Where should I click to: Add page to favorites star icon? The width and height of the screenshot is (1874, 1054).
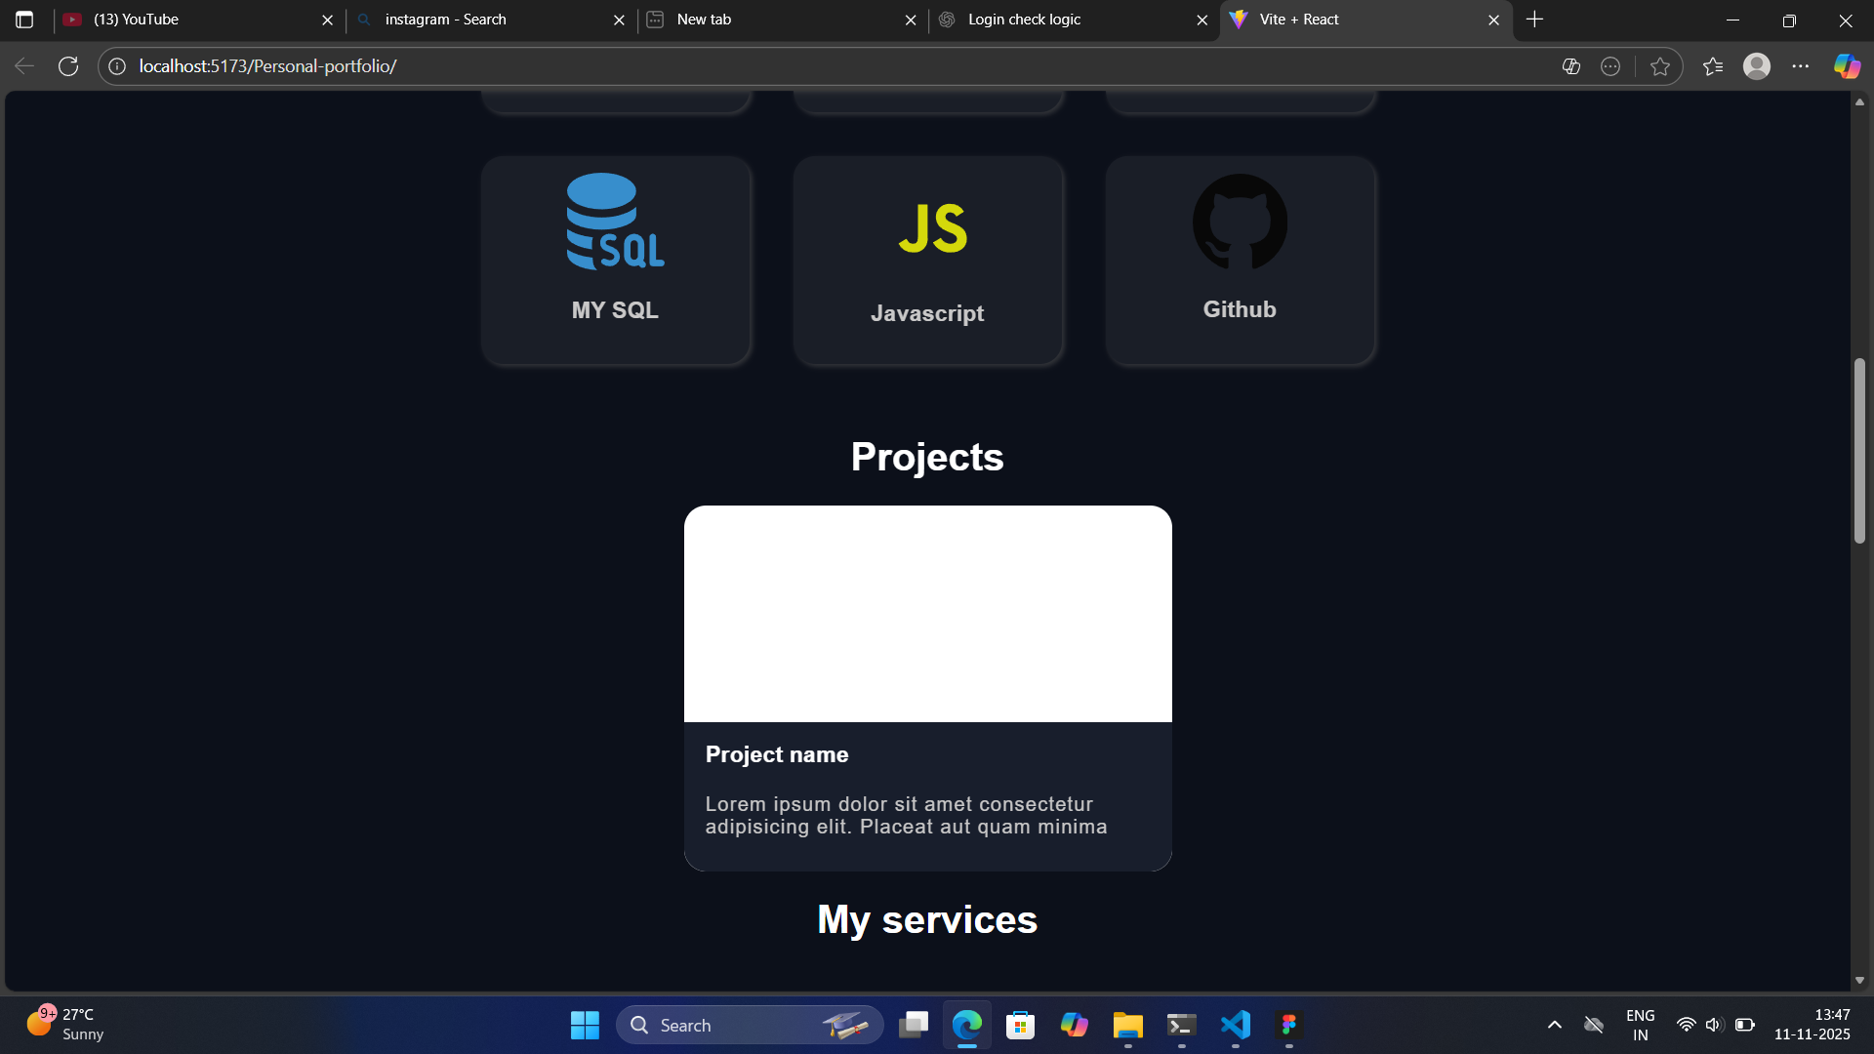[1660, 66]
